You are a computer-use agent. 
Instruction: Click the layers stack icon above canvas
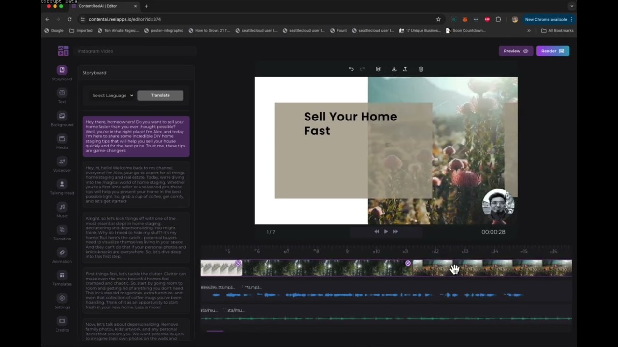pos(378,69)
